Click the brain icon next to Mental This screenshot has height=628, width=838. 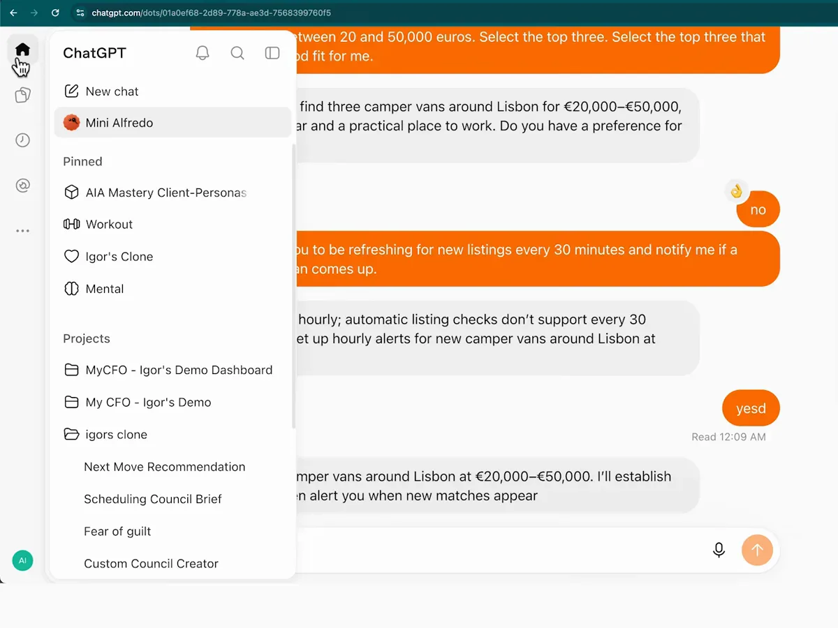(71, 289)
